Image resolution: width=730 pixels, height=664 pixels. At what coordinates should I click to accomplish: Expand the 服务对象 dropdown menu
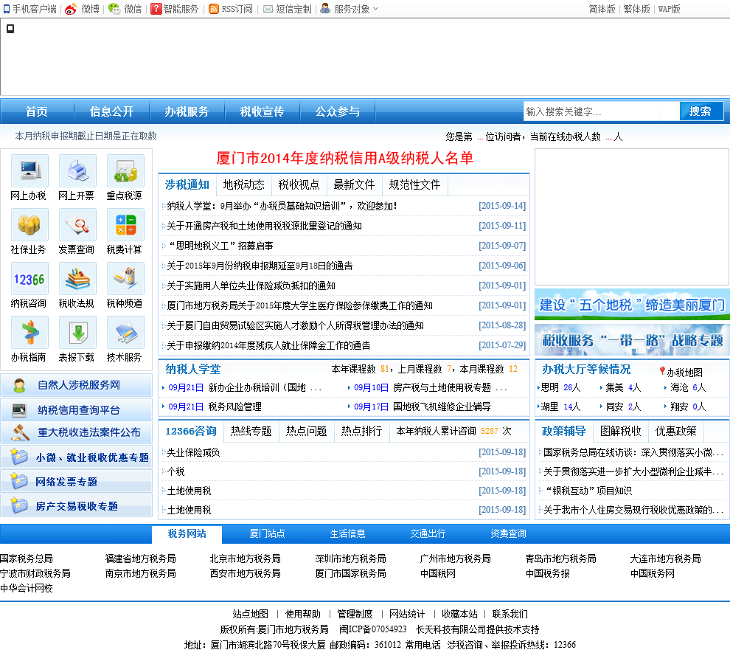351,9
